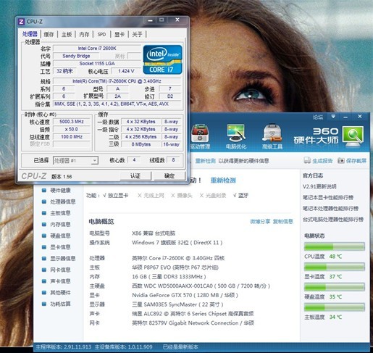Click the save screenshot camera icon
373x353 pixels.
pyautogui.click(x=341, y=160)
